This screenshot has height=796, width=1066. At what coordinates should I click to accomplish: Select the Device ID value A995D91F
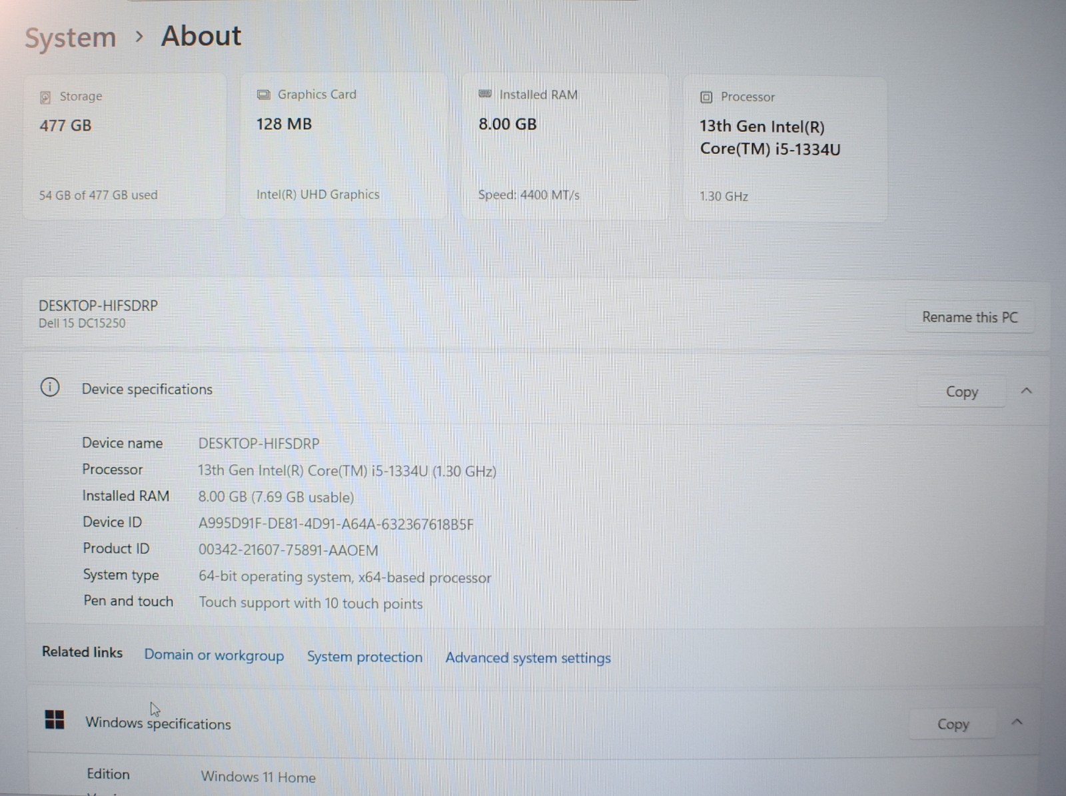[336, 524]
